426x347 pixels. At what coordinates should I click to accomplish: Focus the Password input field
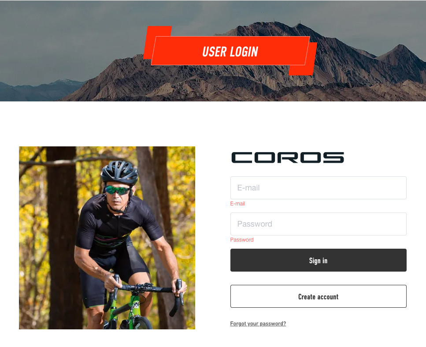(x=319, y=224)
